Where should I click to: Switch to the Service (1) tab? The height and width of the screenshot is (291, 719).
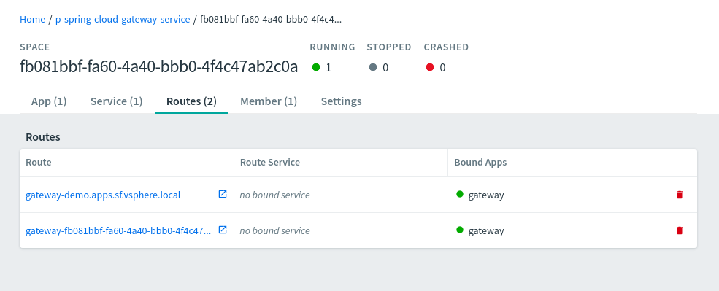click(x=117, y=101)
